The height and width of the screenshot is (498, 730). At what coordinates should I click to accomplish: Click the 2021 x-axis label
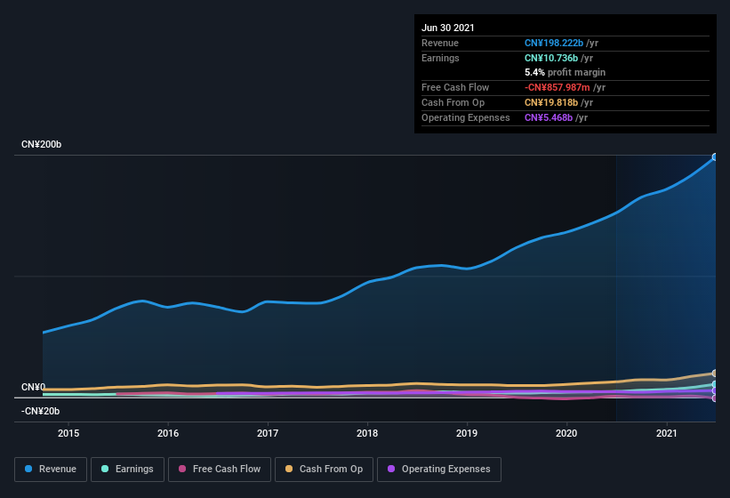click(x=667, y=433)
